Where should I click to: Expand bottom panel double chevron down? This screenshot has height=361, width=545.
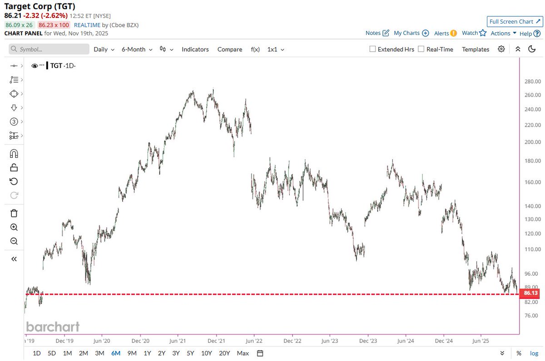point(502,353)
